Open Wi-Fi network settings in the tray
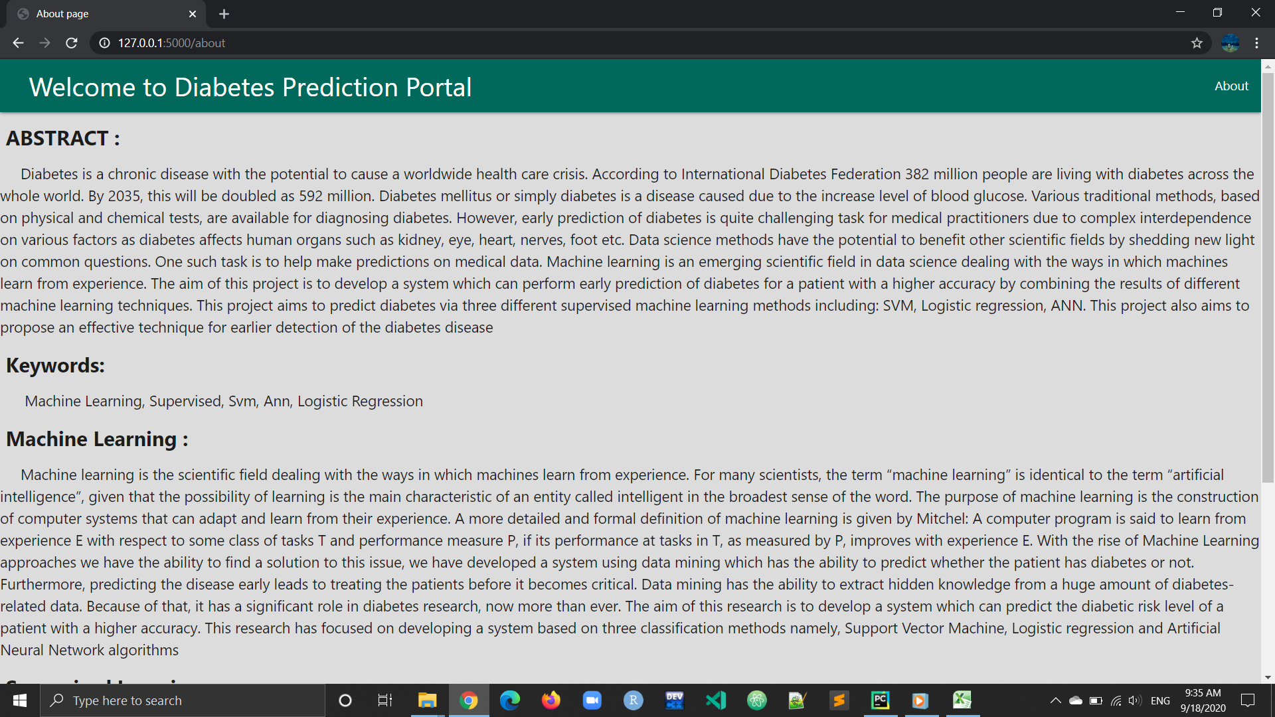This screenshot has height=717, width=1275. [1116, 700]
